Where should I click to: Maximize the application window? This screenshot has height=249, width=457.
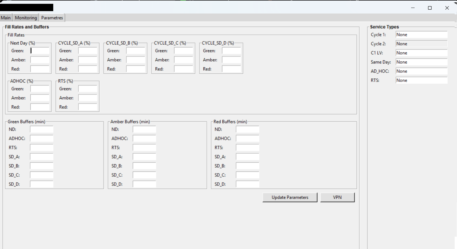pos(430,8)
